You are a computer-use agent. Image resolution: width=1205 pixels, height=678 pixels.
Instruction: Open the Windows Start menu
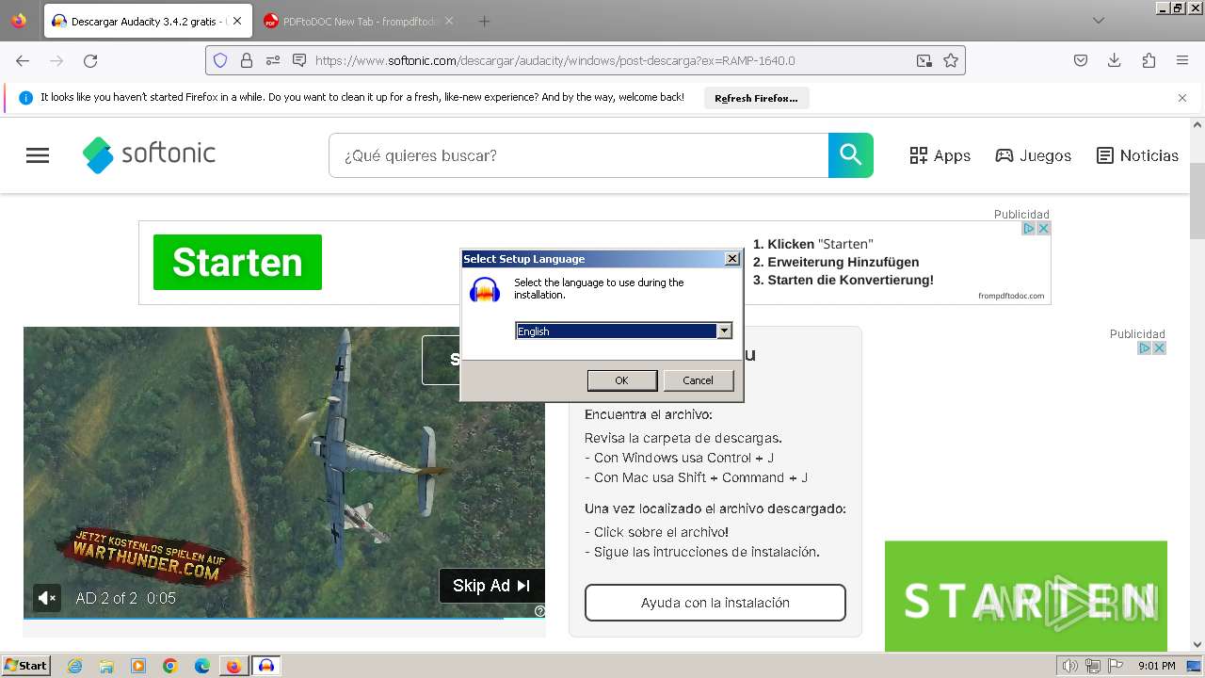26,666
